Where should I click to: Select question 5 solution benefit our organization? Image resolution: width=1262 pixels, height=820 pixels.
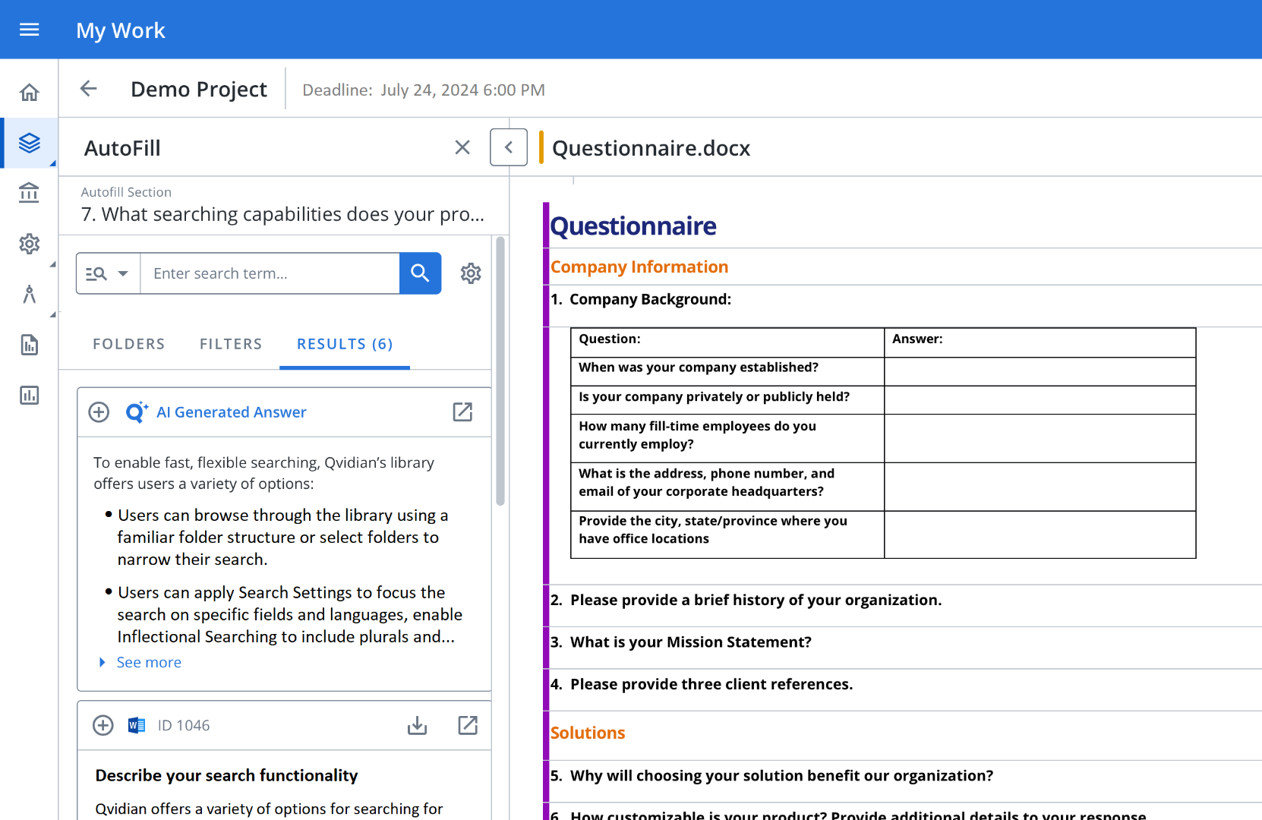(771, 775)
